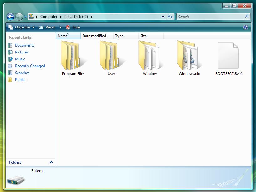This screenshot has height=192, width=256.
Task: Open Music in Favorite Links
Action: [x=20, y=59]
